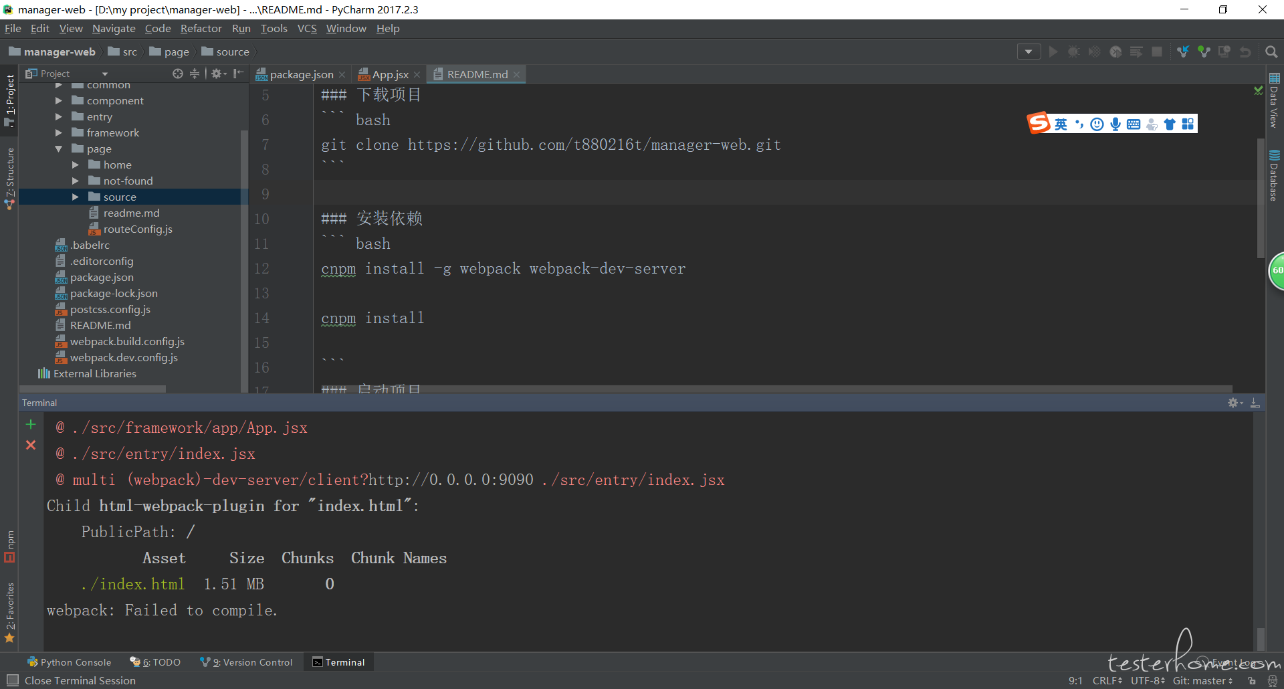Expand the not-found folder

75,181
